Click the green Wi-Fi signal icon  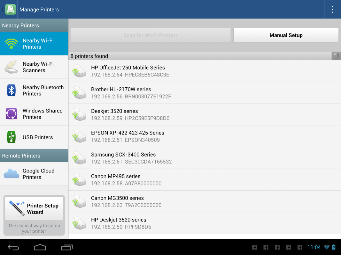pos(11,44)
